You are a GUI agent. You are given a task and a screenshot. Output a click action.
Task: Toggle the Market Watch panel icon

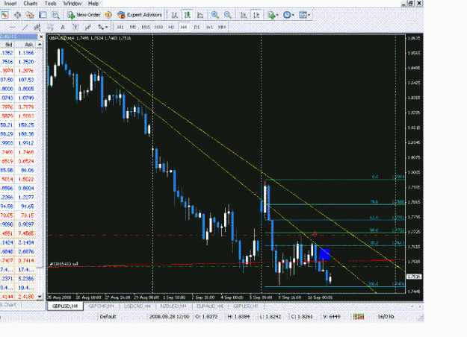[x=4, y=15]
